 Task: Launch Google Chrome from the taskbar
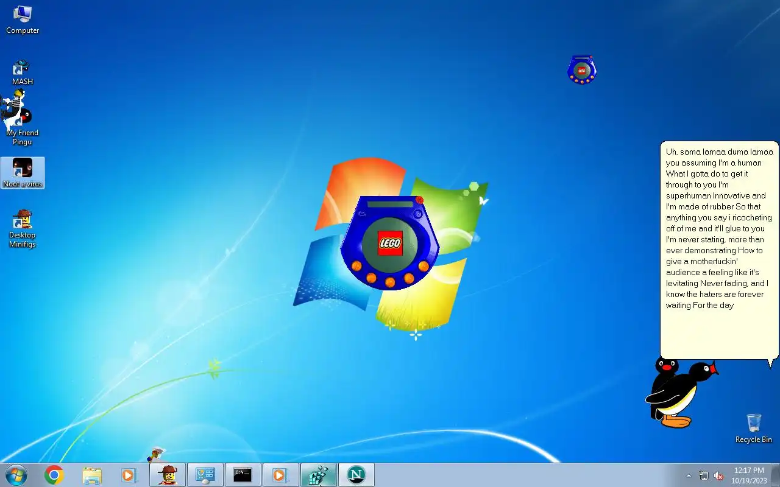click(54, 475)
